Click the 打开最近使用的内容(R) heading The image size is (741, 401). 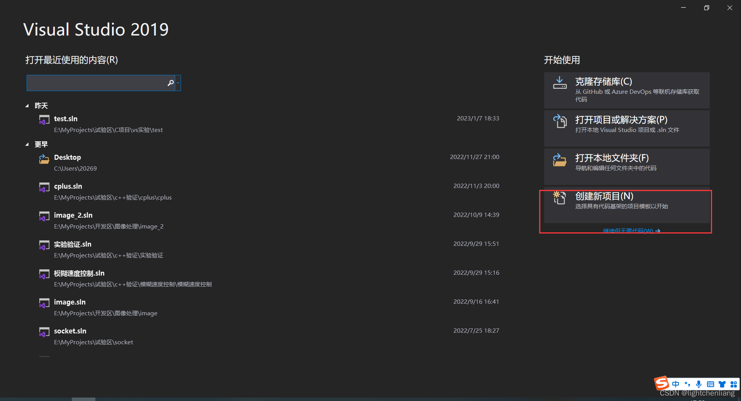tap(72, 60)
